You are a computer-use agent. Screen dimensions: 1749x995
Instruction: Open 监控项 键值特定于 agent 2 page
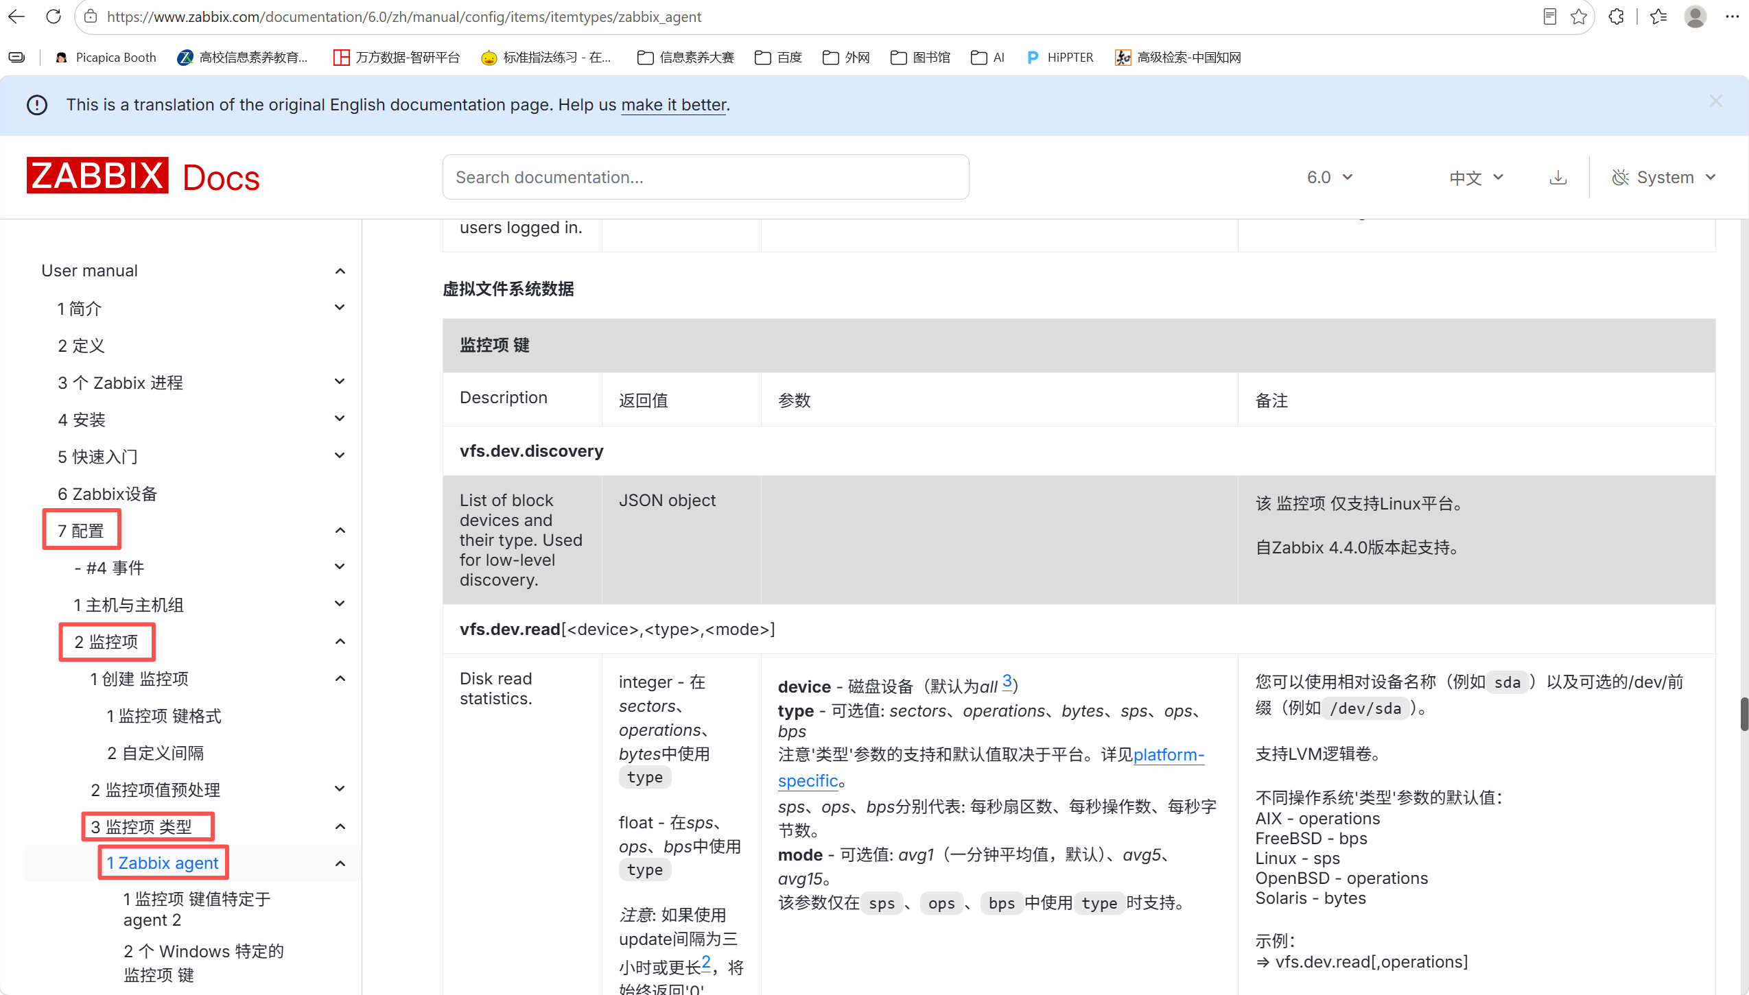(x=197, y=909)
